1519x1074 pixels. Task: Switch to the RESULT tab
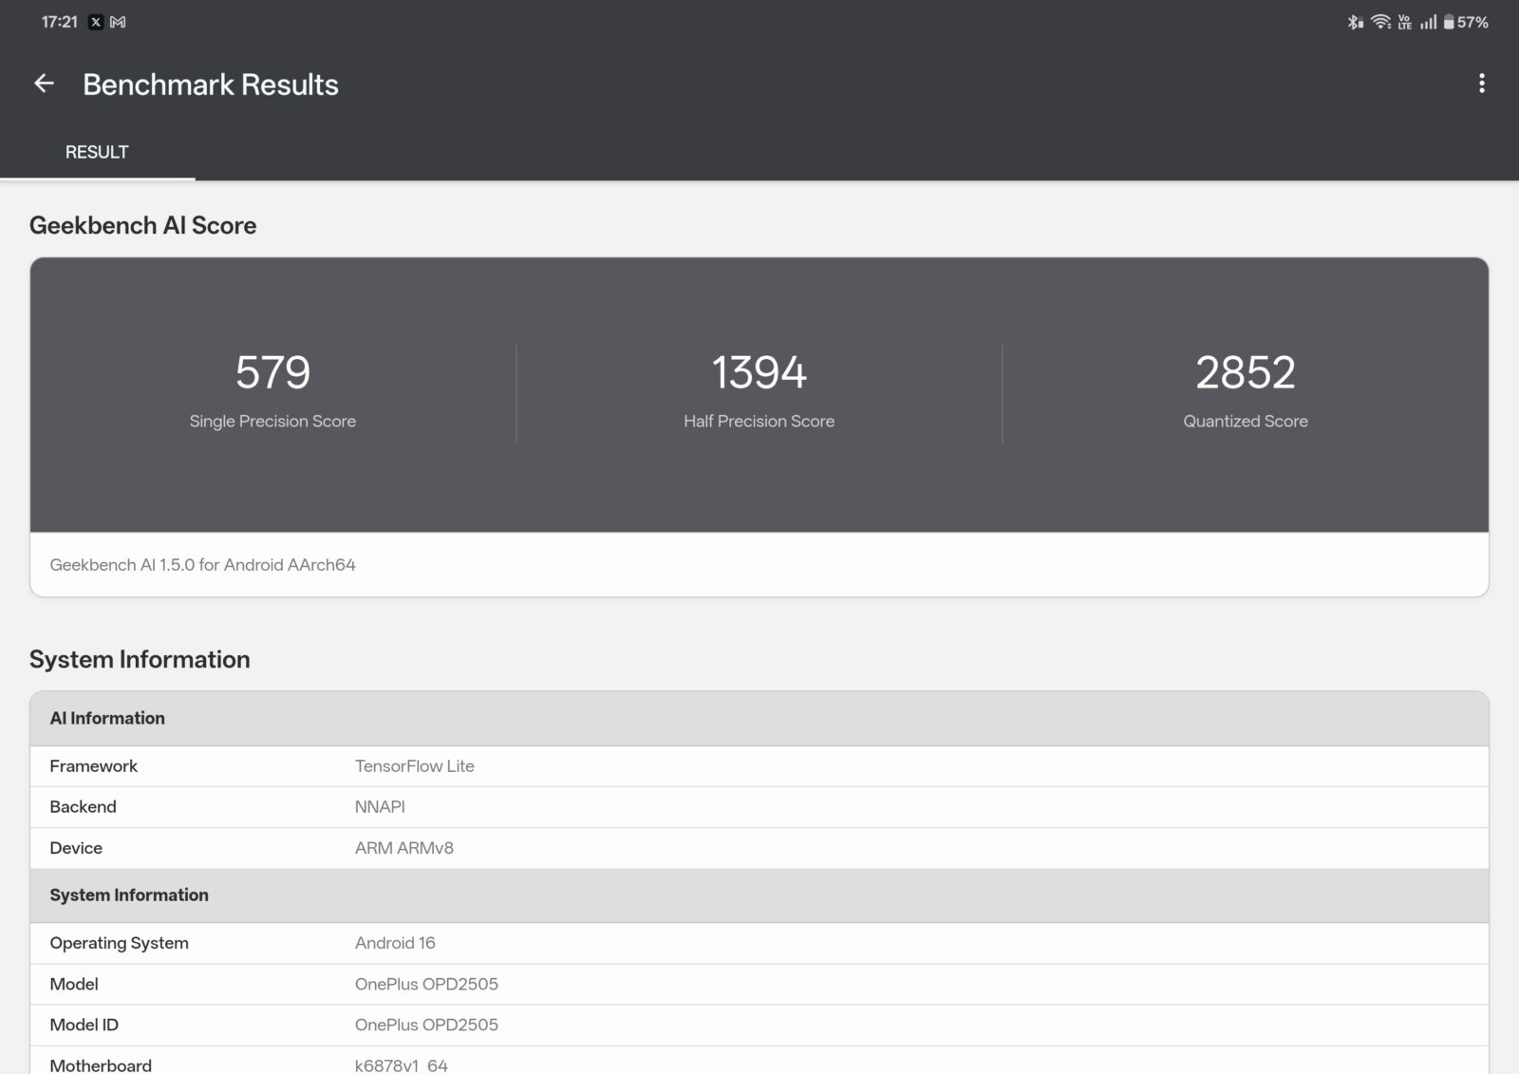click(97, 152)
